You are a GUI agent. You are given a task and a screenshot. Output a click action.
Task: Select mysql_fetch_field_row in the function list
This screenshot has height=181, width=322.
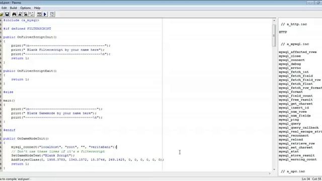coord(300,80)
